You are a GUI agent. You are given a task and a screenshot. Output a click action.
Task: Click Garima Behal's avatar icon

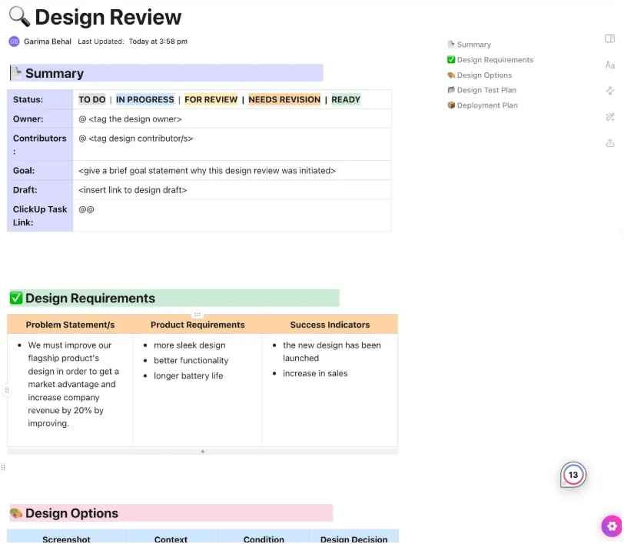coord(14,42)
